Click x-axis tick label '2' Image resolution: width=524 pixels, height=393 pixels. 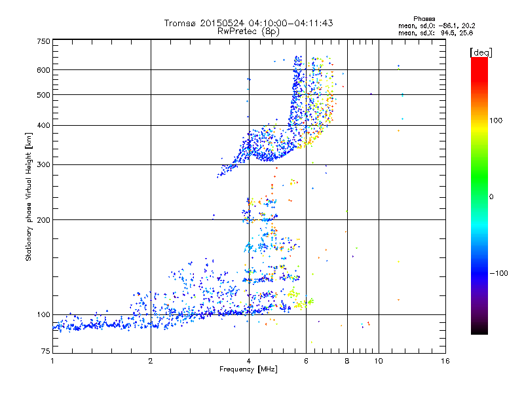coord(151,361)
